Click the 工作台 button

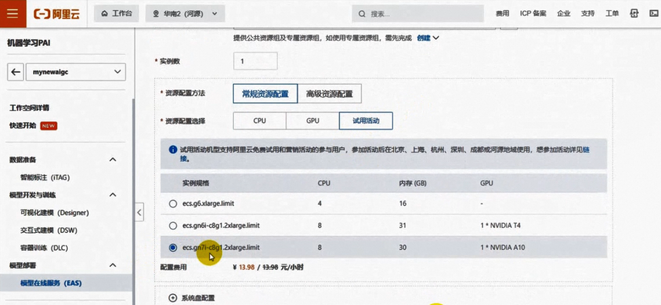117,14
